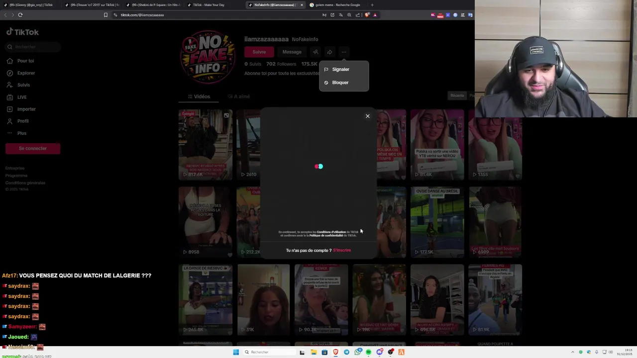Open the share arrow icon on profile
Image resolution: width=637 pixels, height=358 pixels.
click(329, 52)
